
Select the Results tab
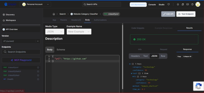tap(189, 28)
